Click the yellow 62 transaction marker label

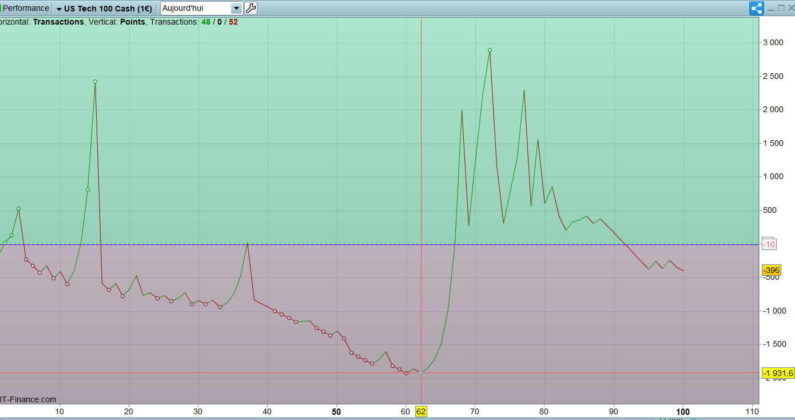[x=421, y=411]
